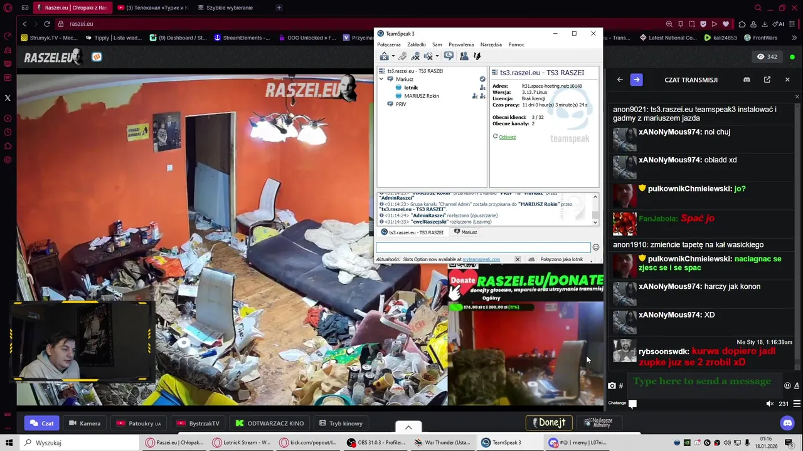Toggle TeamSpeak away message bubble icon
803x451 pixels.
(x=449, y=56)
